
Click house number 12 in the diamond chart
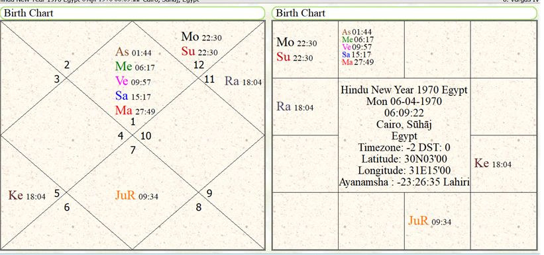199,65
